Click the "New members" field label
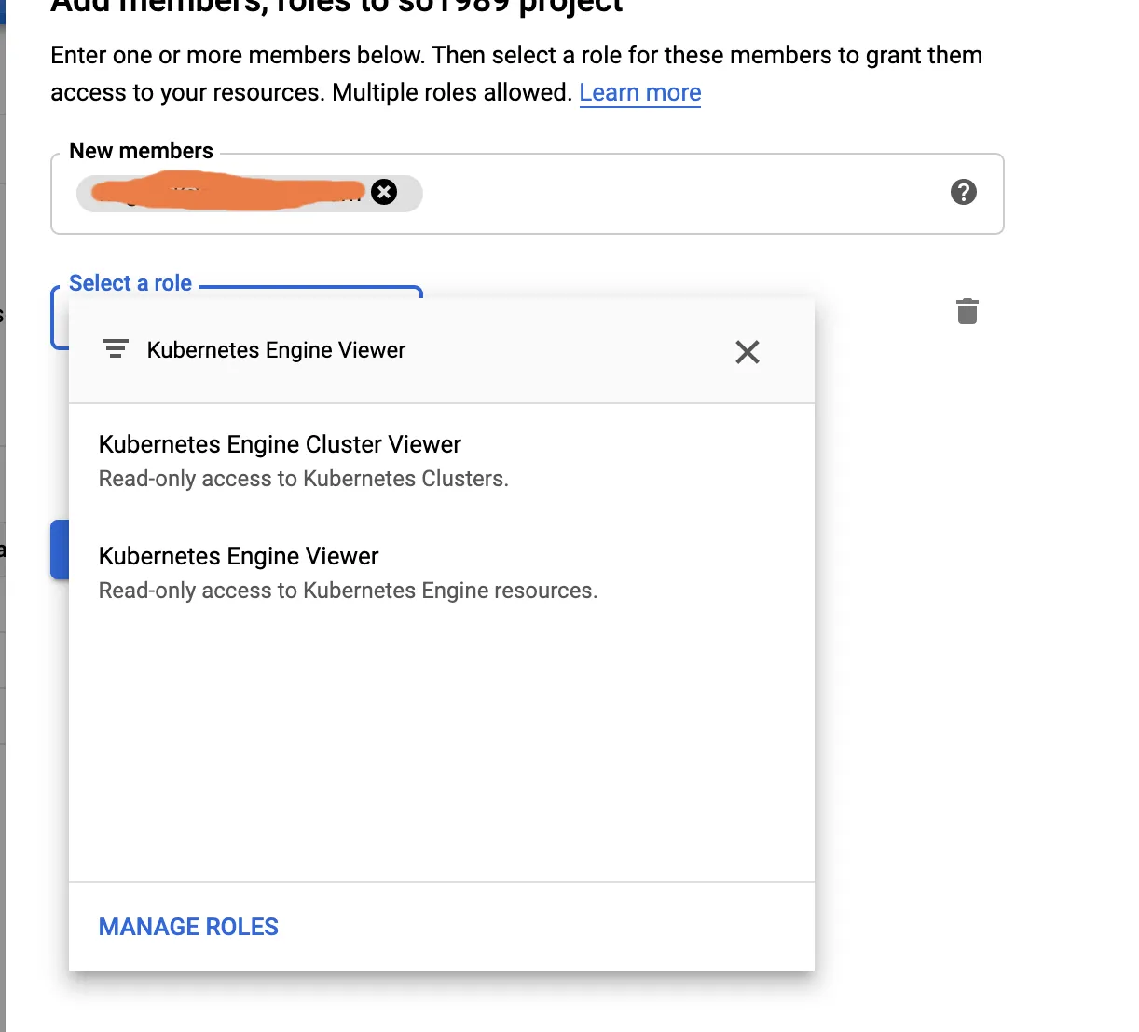The width and height of the screenshot is (1139, 1032). click(x=141, y=151)
